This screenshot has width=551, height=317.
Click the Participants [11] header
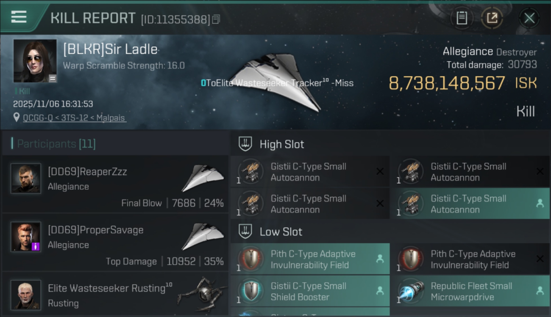(56, 144)
